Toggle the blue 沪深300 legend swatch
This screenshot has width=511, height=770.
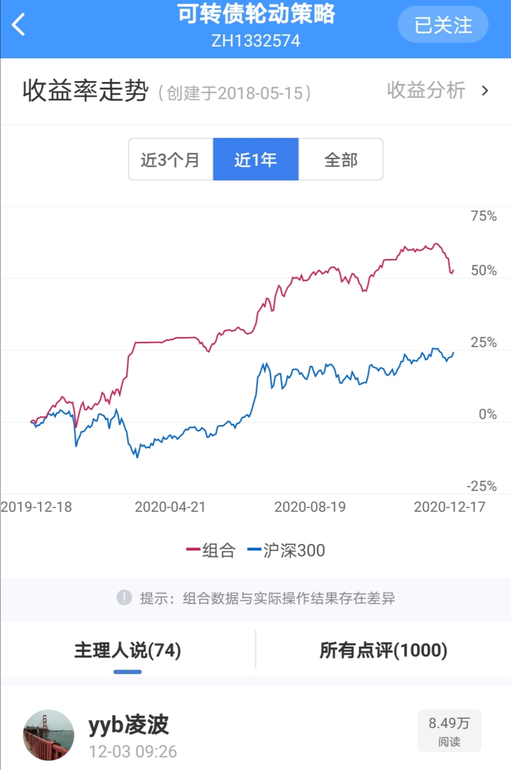255,550
